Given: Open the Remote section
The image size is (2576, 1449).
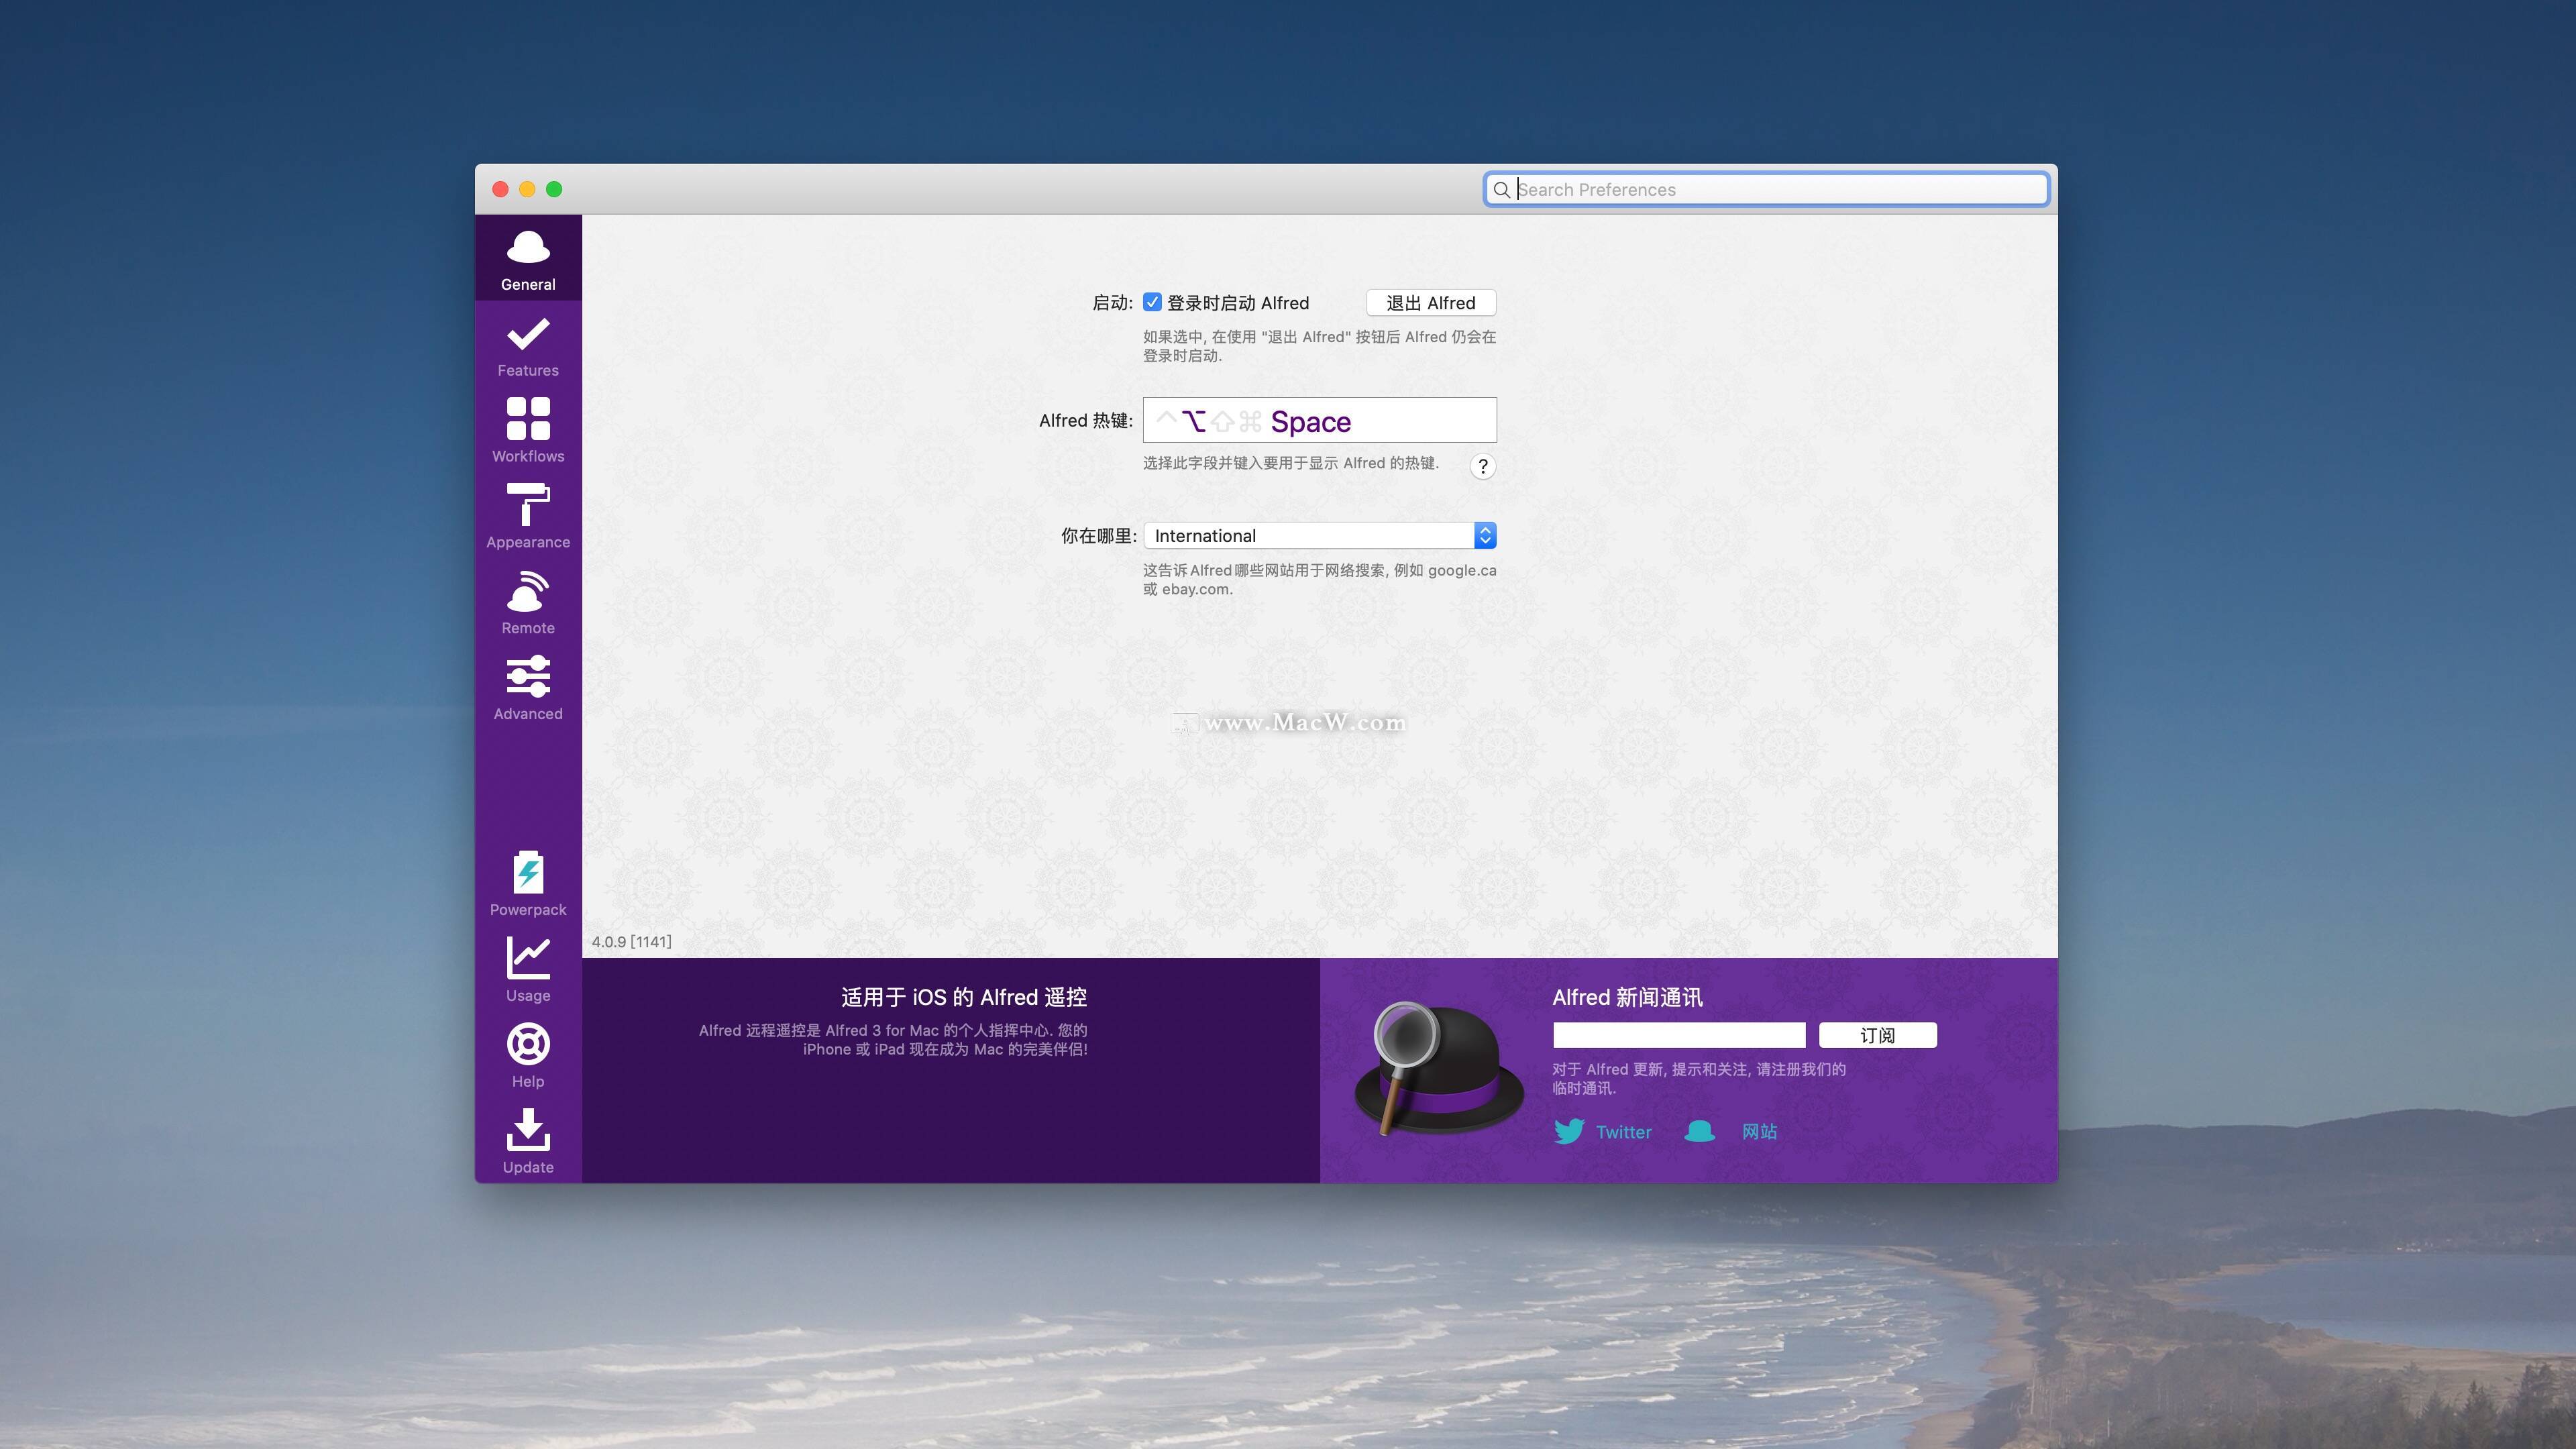Looking at the screenshot, I should pyautogui.click(x=528, y=603).
